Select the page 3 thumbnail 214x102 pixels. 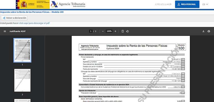pos(23,100)
